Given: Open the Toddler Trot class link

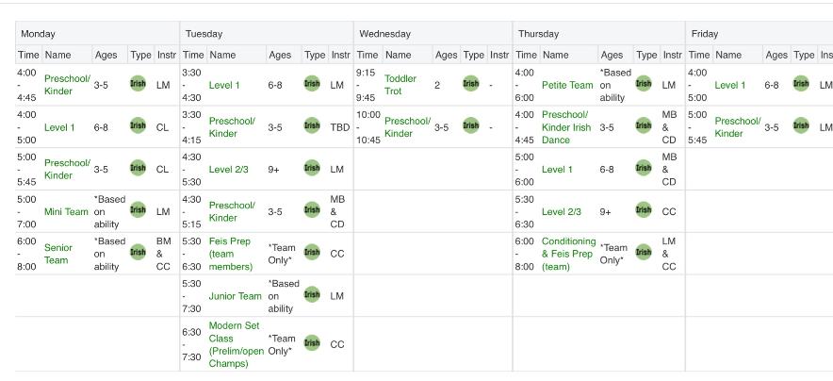Looking at the screenshot, I should pyautogui.click(x=400, y=85).
